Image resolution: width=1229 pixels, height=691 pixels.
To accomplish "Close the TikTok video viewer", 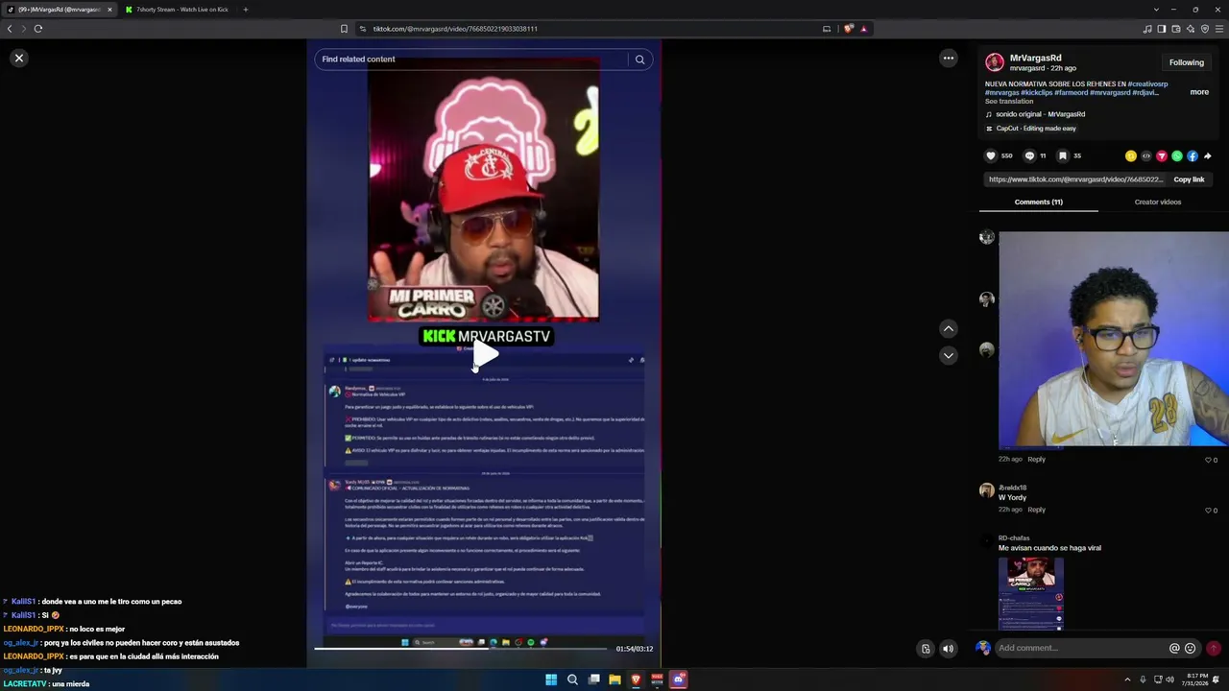I will (18, 59).
